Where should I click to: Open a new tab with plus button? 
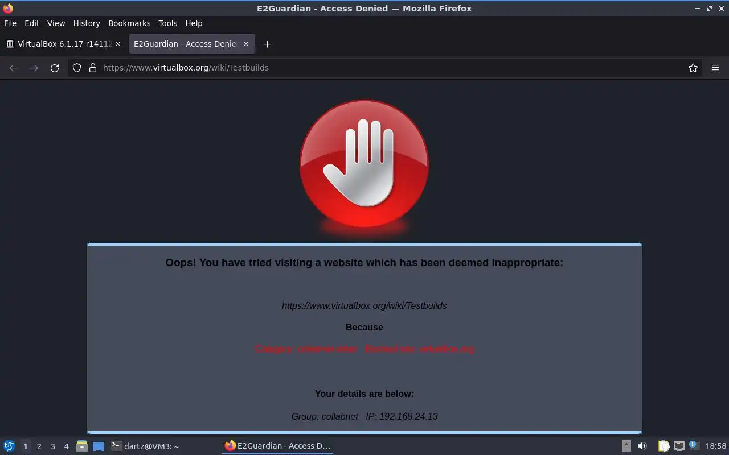[x=267, y=44]
